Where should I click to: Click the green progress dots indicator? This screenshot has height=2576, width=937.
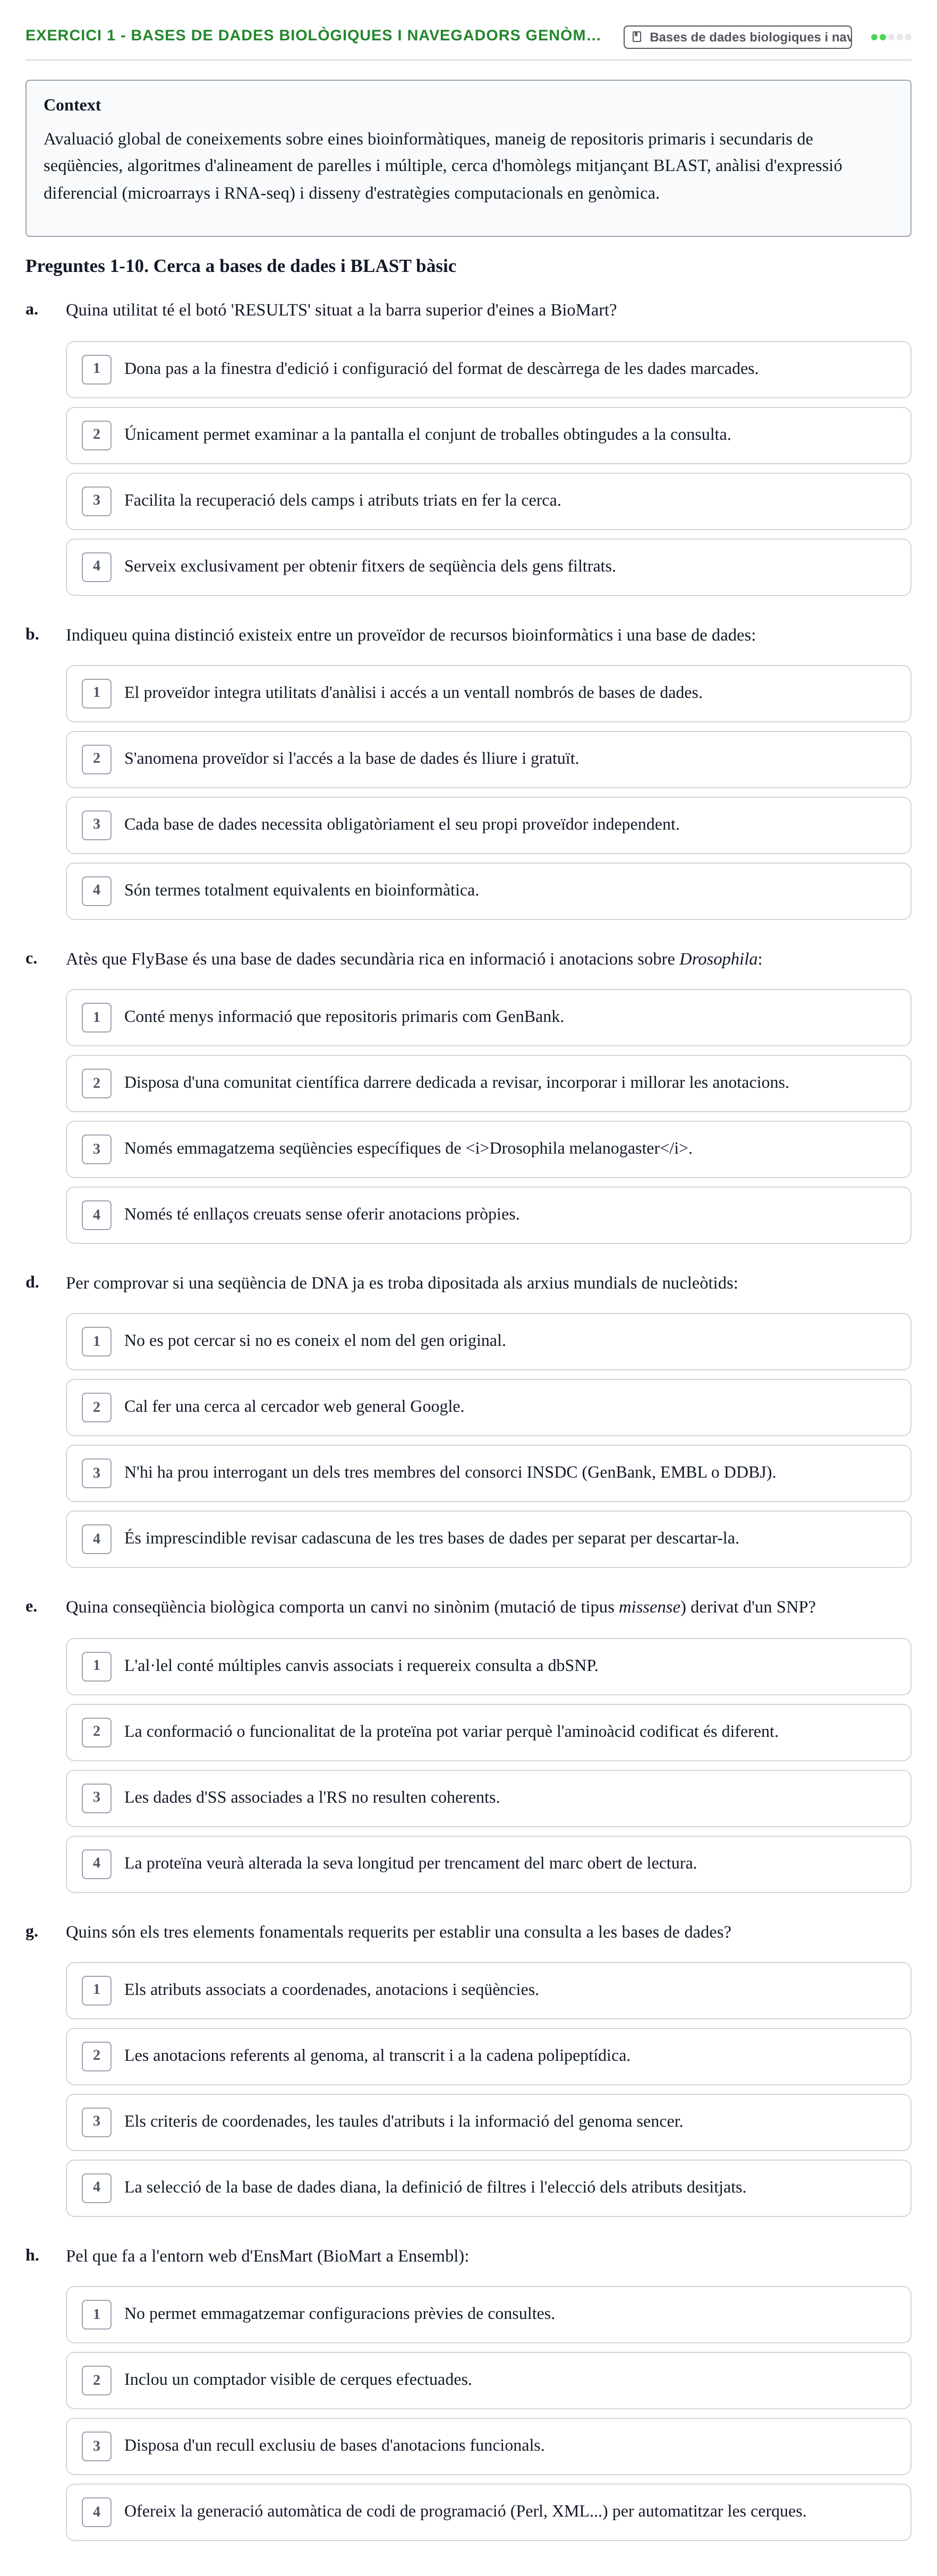click(891, 37)
